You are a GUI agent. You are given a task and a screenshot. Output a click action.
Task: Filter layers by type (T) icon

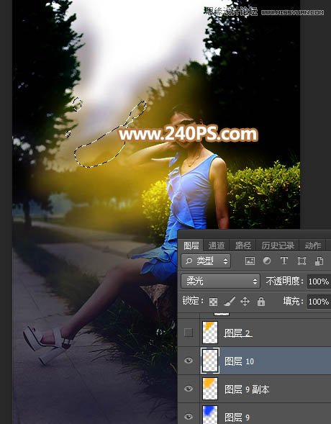(x=284, y=261)
